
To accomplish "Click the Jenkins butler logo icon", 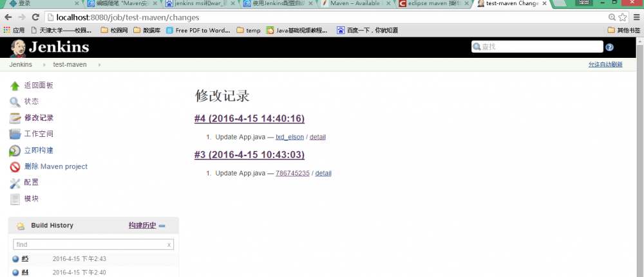I will point(17,48).
